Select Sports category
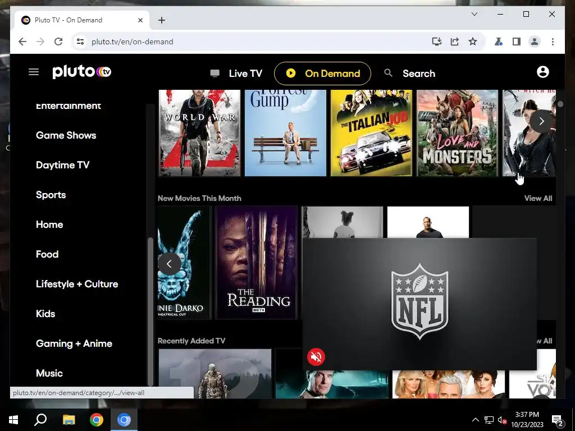The height and width of the screenshot is (431, 575). click(51, 195)
